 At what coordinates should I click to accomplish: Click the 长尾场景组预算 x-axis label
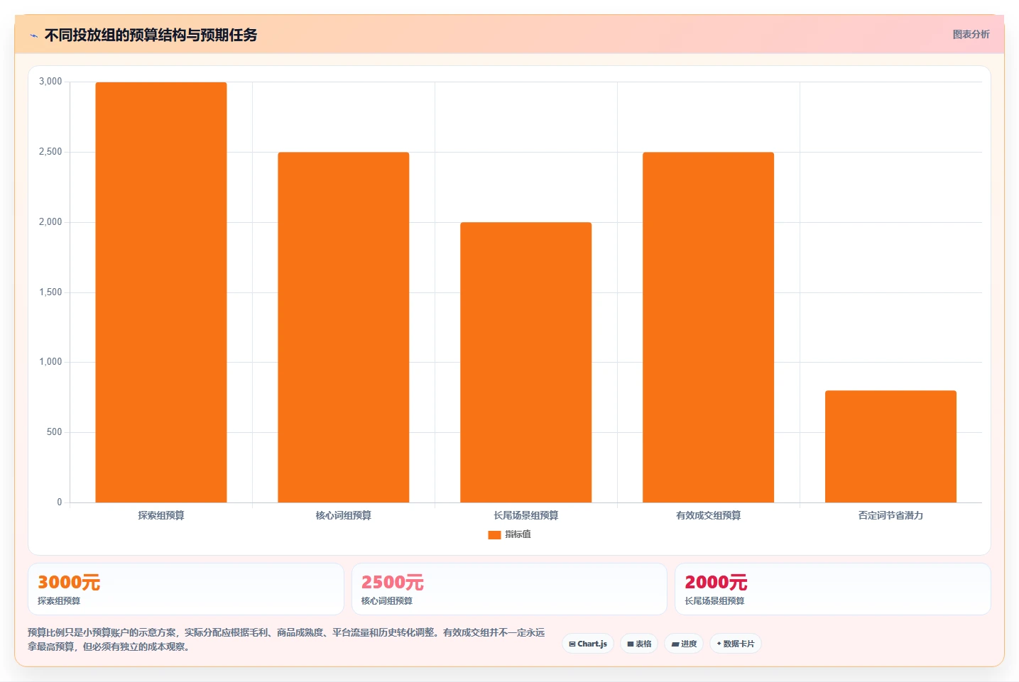click(x=526, y=515)
